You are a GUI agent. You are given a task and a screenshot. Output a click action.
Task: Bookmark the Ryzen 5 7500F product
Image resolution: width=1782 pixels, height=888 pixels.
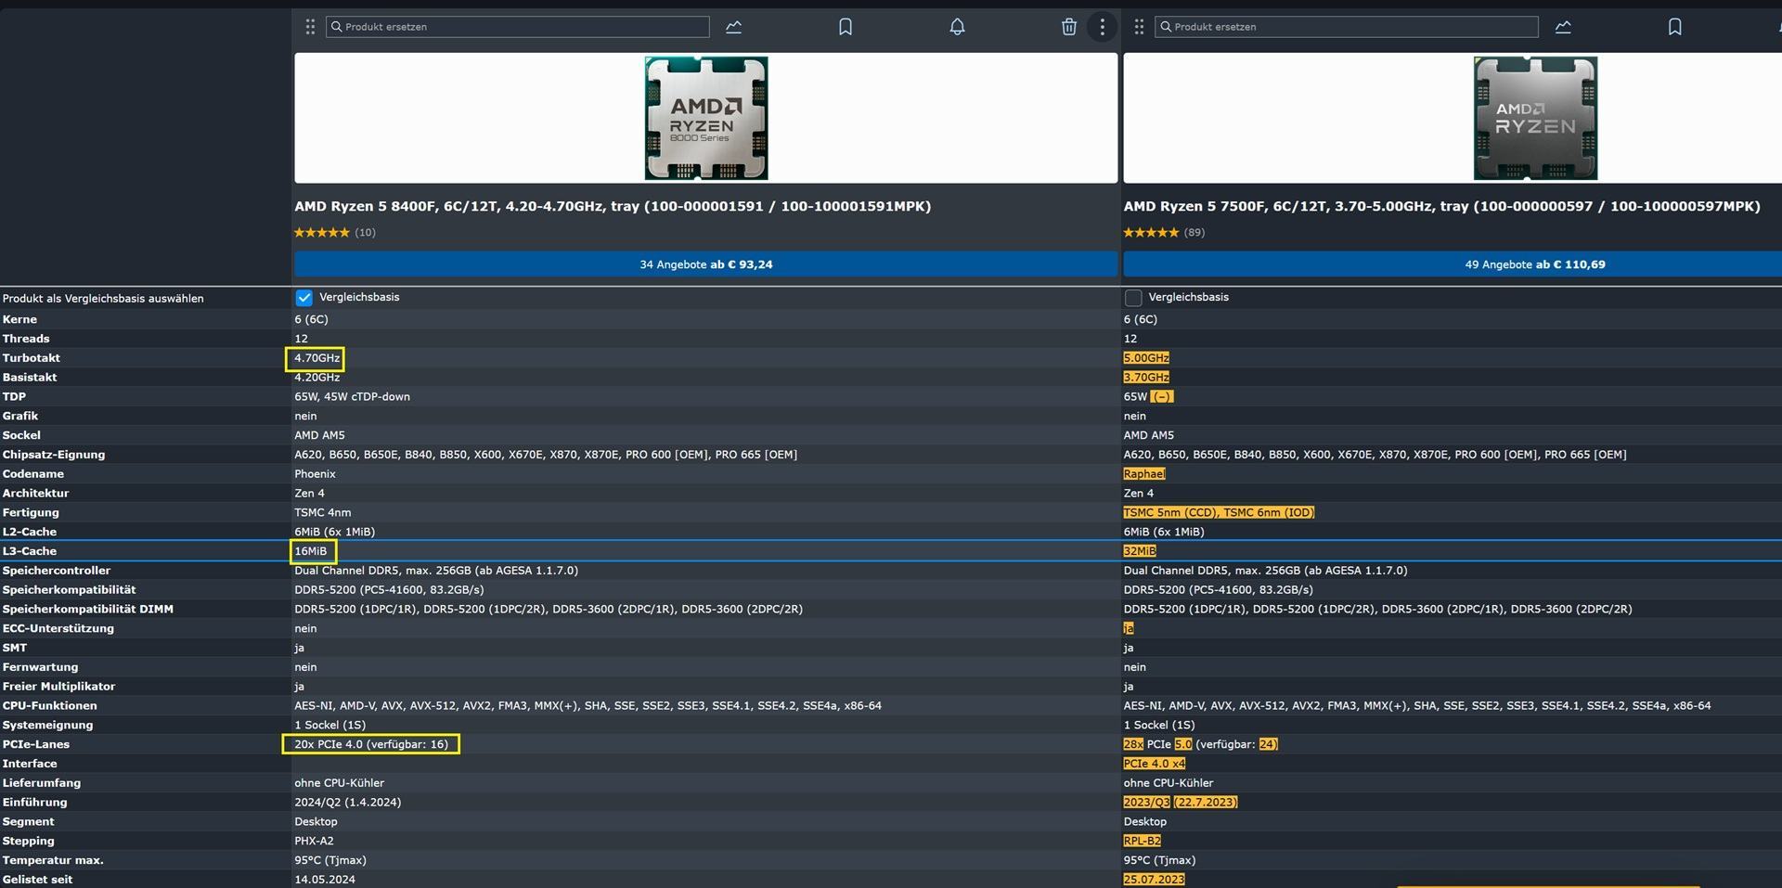pyautogui.click(x=1674, y=27)
